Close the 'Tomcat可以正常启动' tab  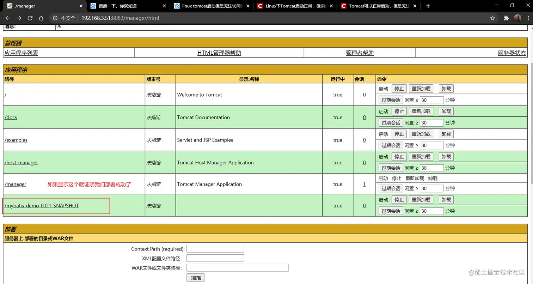pos(415,6)
